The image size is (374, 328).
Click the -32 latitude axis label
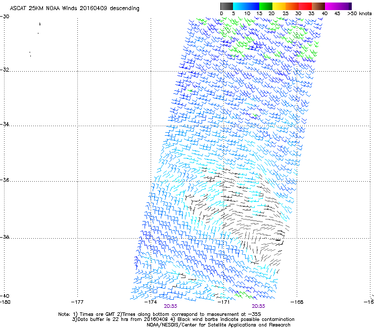(x=5, y=70)
